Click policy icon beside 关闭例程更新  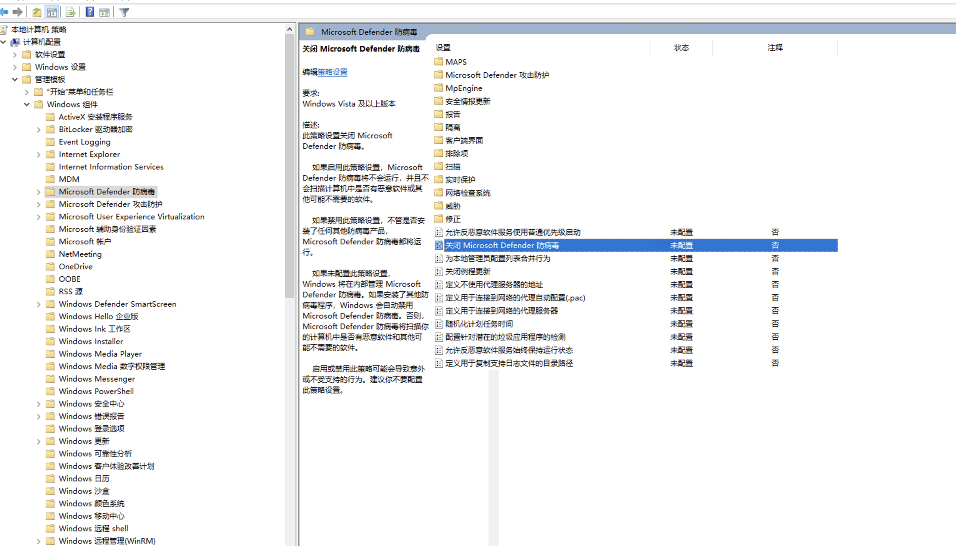pyautogui.click(x=438, y=271)
